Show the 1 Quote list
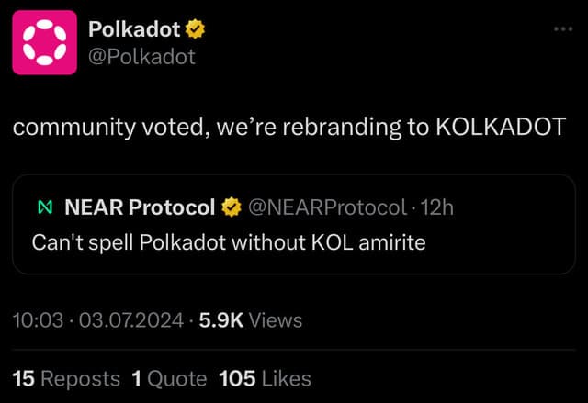The width and height of the screenshot is (588, 403). click(x=169, y=378)
